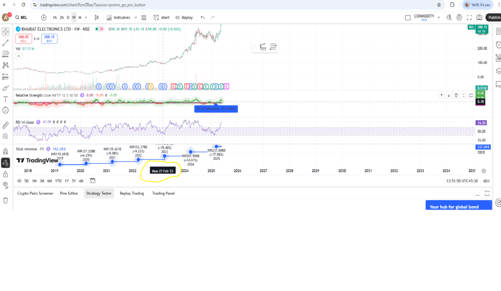Screen dimensions: 501x291
Task: Open the Indicators dialog
Action: 118,18
